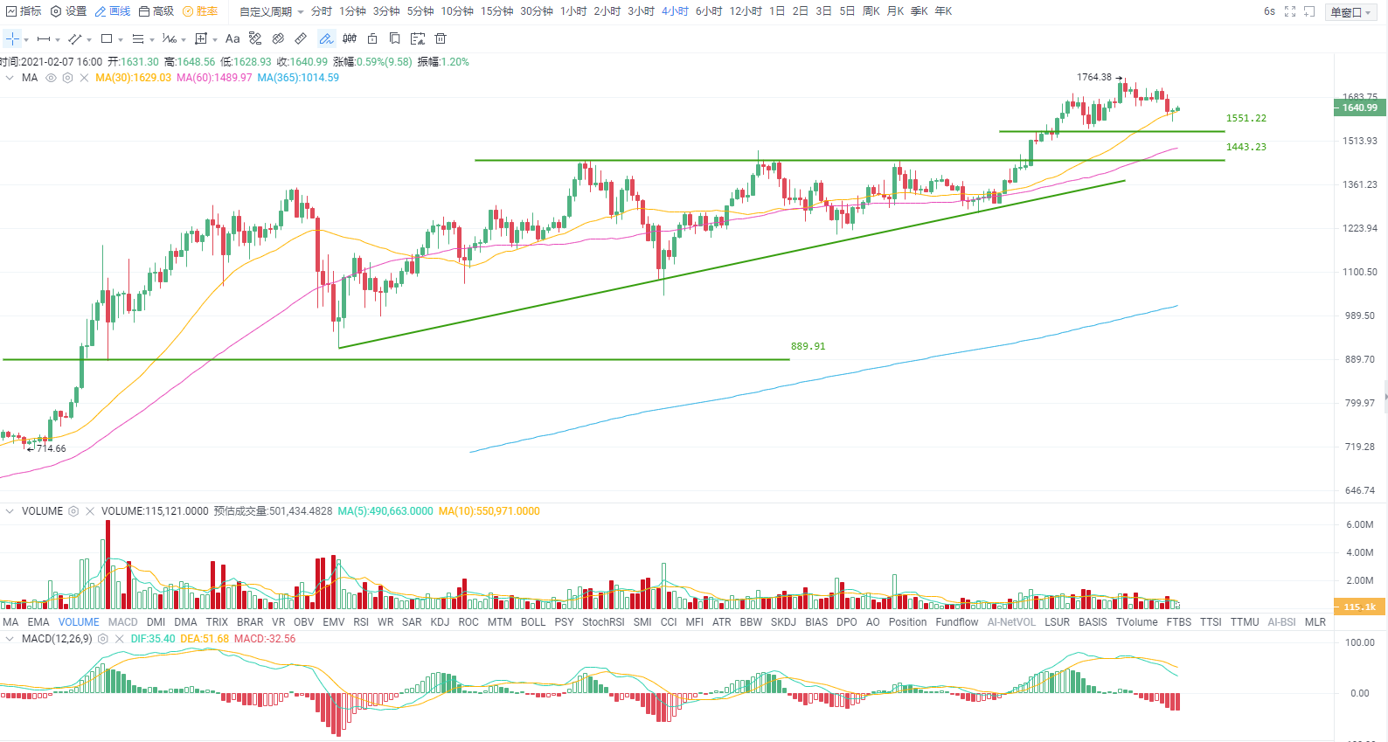Switch to the 年K timeframe
Screen dimensions: 1388x742
[943, 11]
